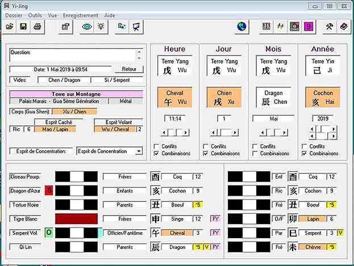The image size is (354, 266).
Task: Click the globe toolbar icon
Action: [241, 27]
